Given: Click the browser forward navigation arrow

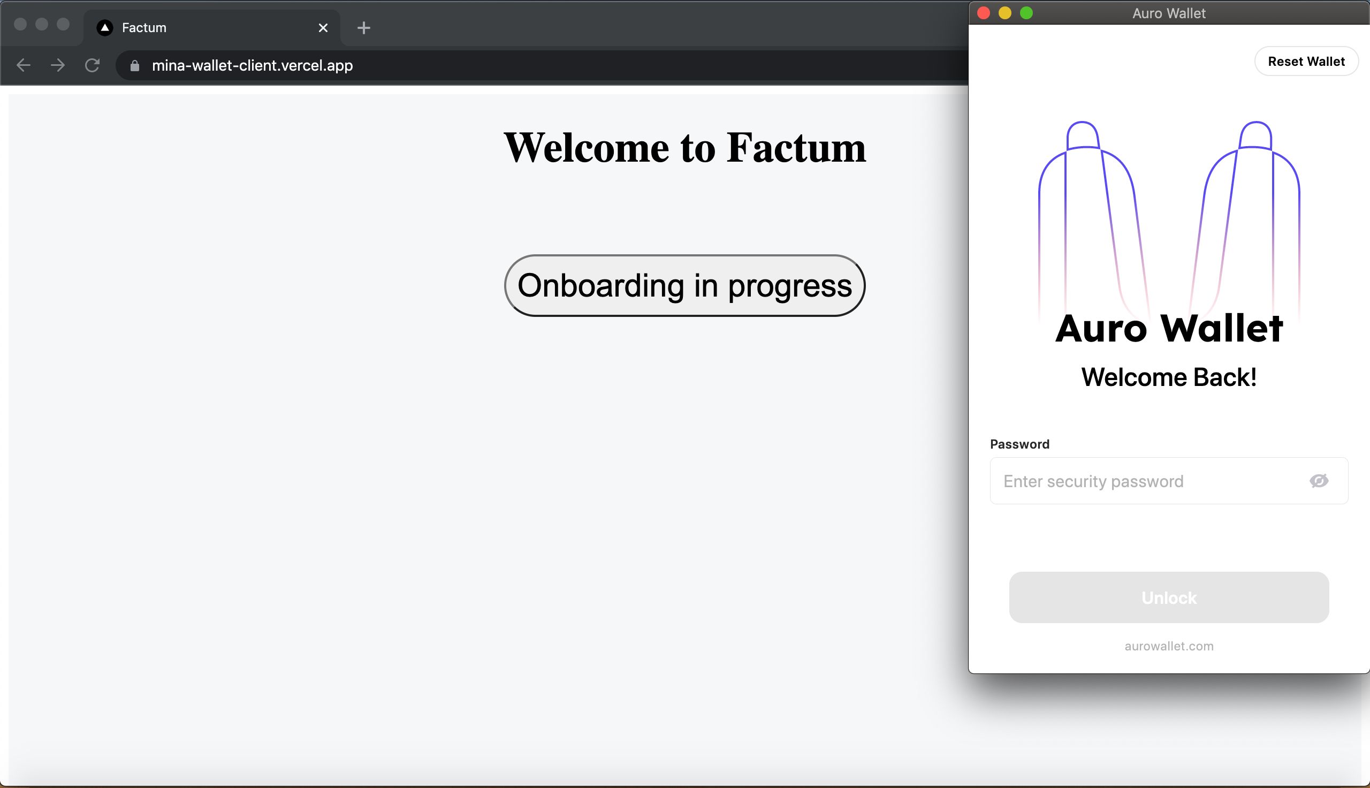Looking at the screenshot, I should (x=56, y=65).
